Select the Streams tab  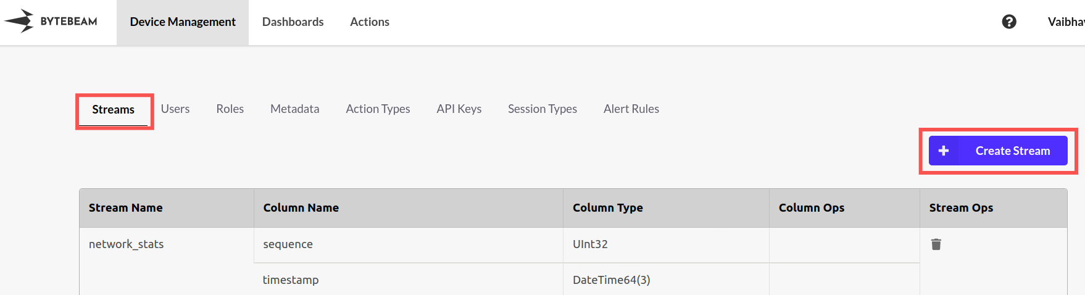[x=114, y=110]
